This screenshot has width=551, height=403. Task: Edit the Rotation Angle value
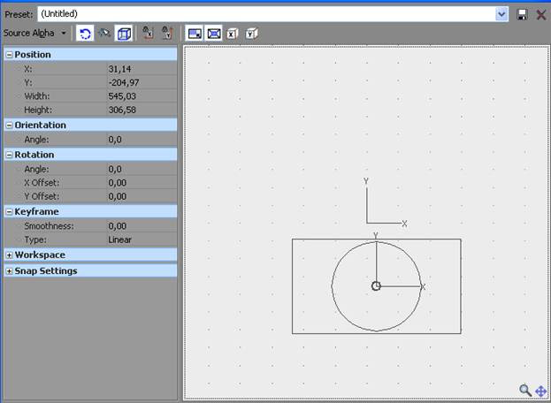(x=142, y=169)
